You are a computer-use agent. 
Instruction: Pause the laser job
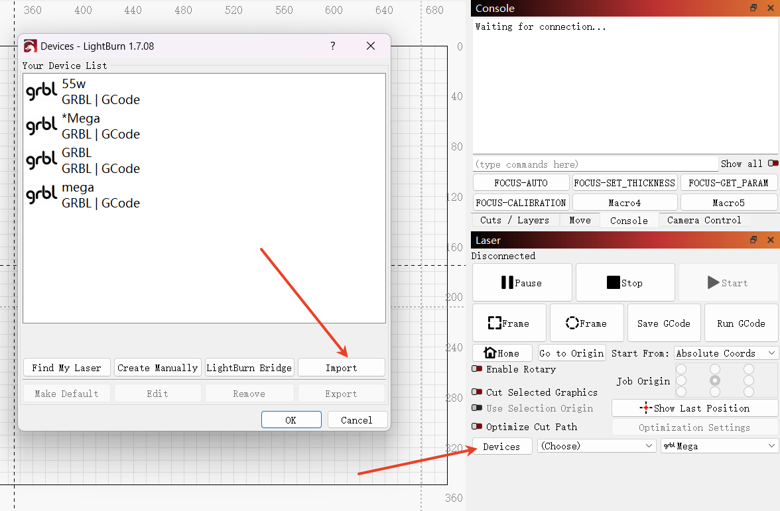click(x=522, y=283)
